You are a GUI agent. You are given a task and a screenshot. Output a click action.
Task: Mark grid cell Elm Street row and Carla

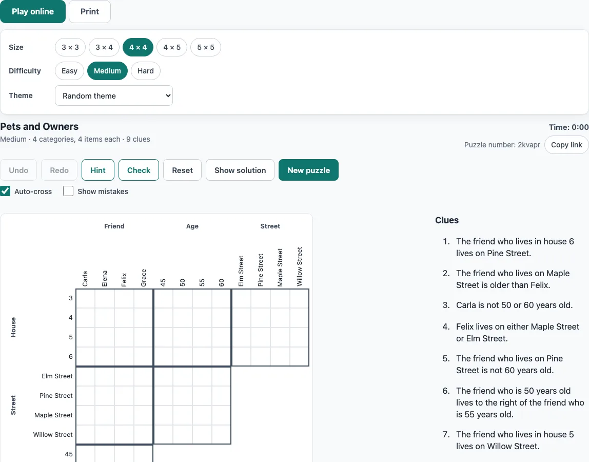point(86,376)
